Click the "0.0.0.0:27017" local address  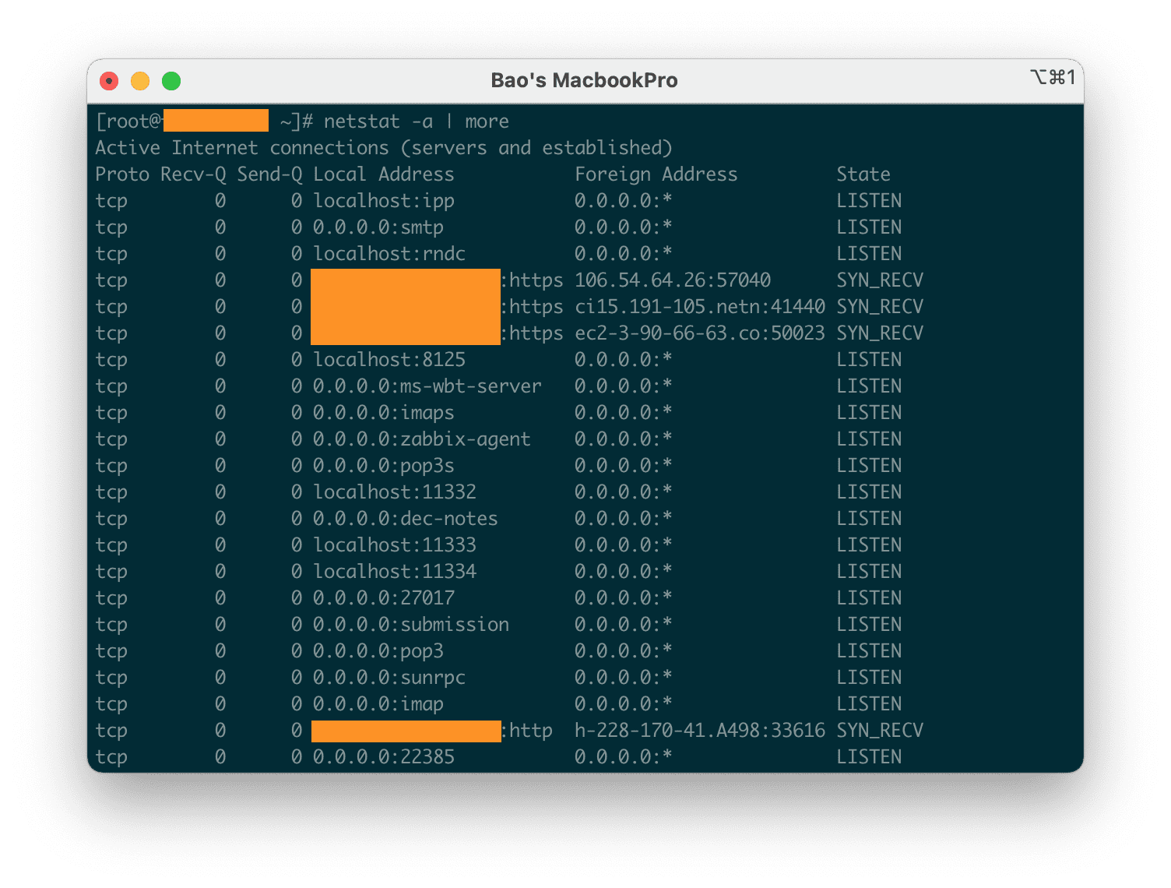coord(383,598)
